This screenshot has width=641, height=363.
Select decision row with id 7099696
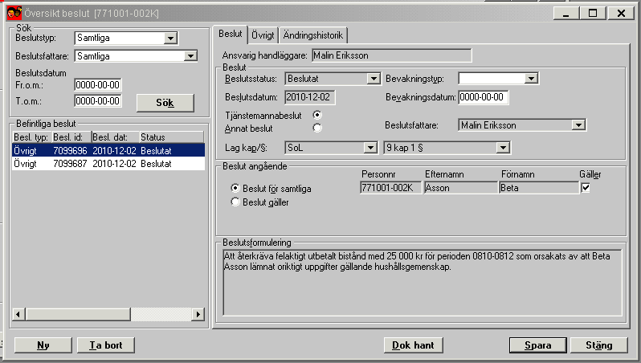coord(108,150)
